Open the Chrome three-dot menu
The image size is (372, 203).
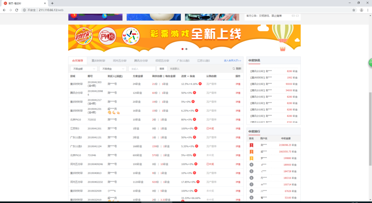[368, 10]
